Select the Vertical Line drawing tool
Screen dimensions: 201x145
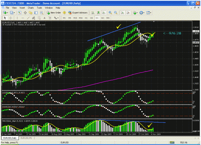click(x=17, y=18)
